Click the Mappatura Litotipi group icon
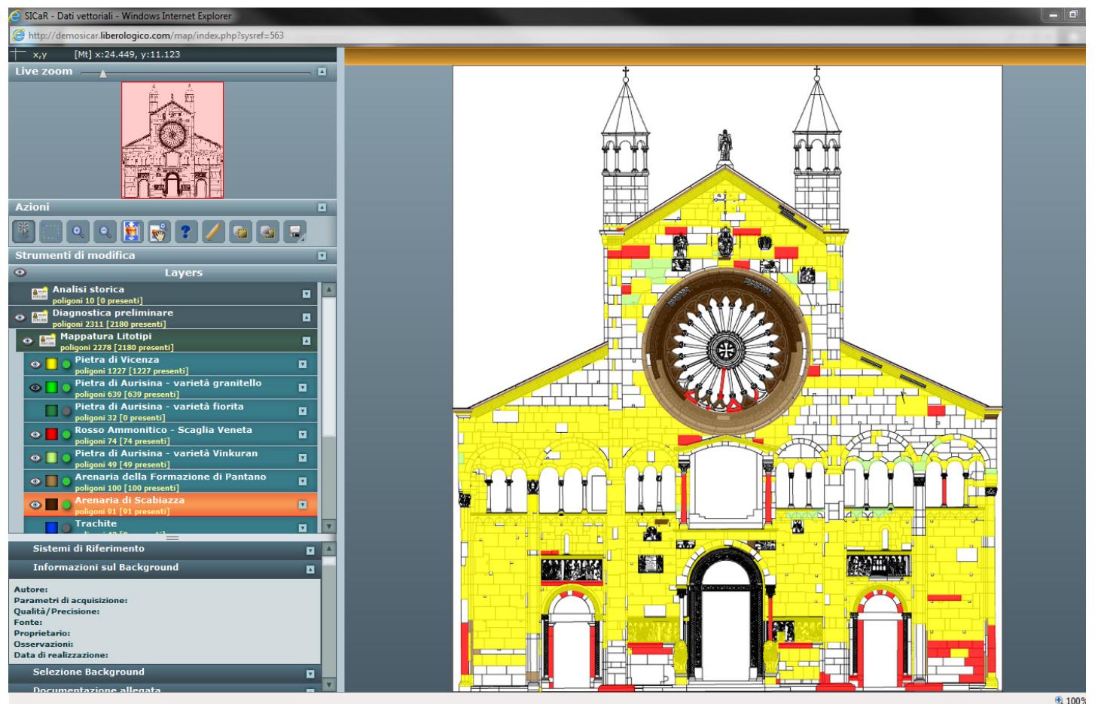The height and width of the screenshot is (704, 1095). click(47, 341)
